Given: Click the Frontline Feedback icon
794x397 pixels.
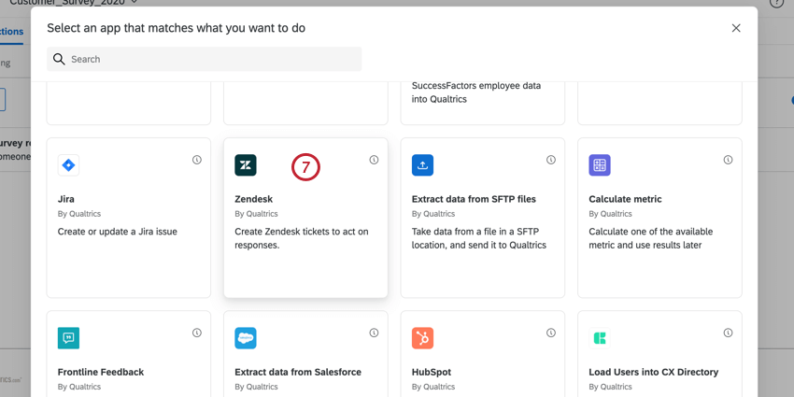Looking at the screenshot, I should coord(68,338).
